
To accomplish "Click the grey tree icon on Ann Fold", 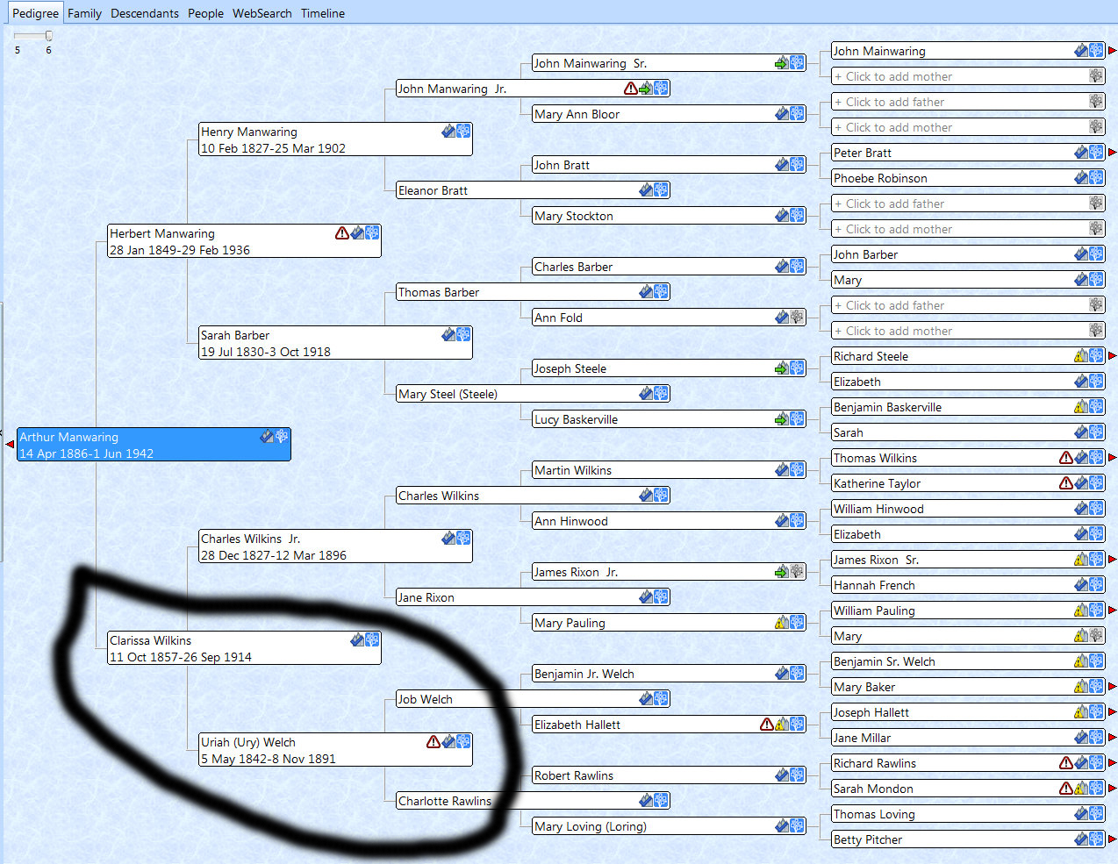I will 797,318.
